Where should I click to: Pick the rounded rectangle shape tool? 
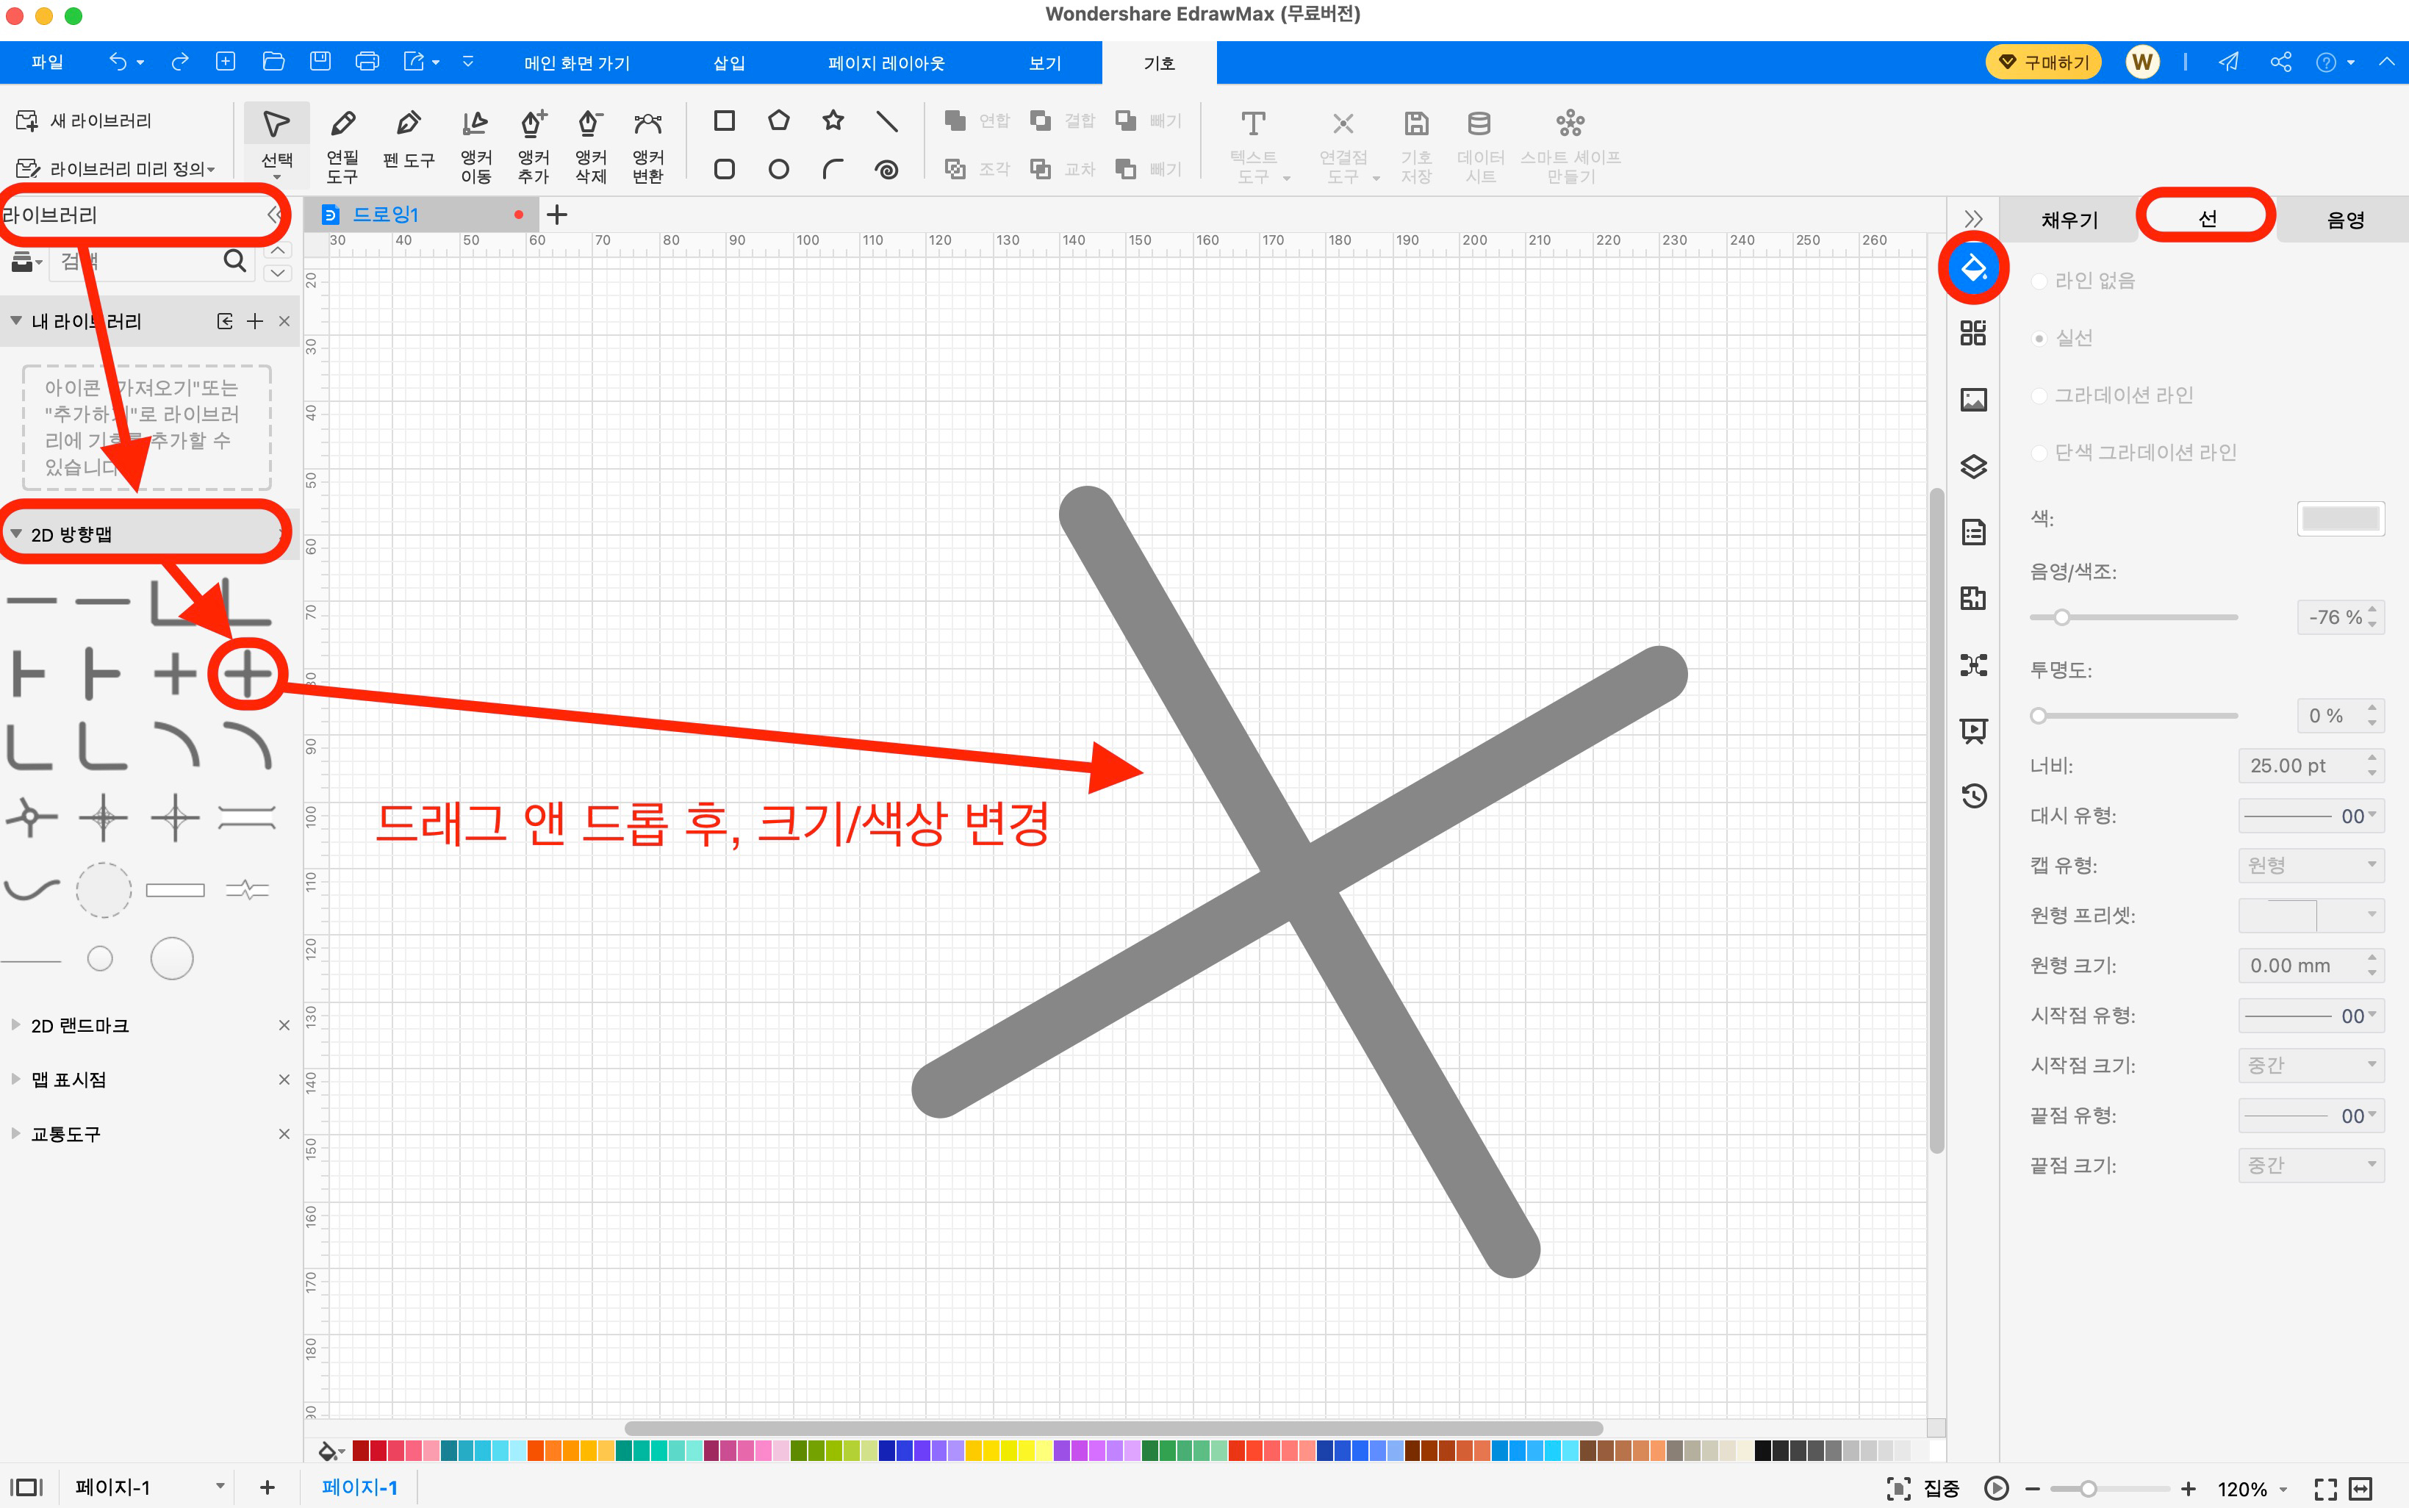click(725, 168)
